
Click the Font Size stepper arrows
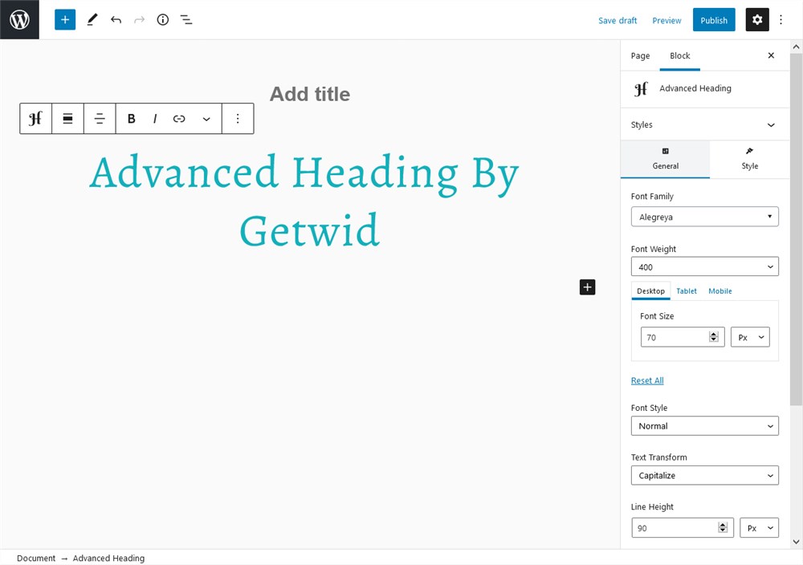tap(714, 337)
